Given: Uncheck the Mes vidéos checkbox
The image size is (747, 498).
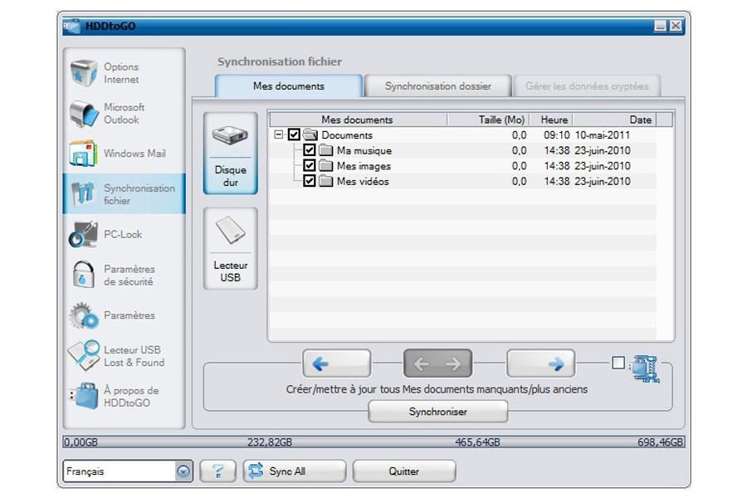Looking at the screenshot, I should (310, 181).
